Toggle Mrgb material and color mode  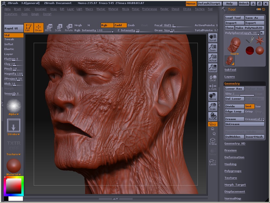[78, 25]
